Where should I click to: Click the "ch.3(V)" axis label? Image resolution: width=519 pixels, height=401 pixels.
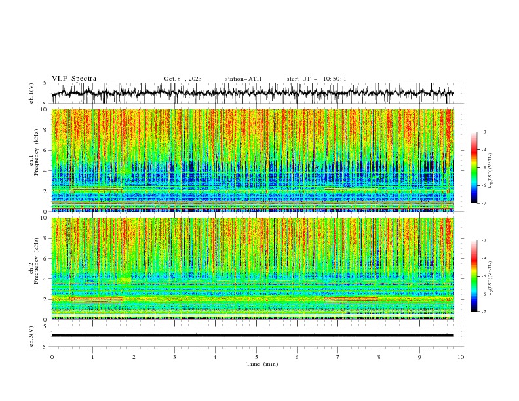pos(31,336)
